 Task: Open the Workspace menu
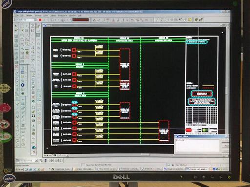point(62,16)
